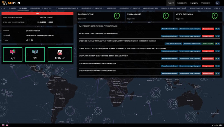Open the 7/7 incidents counter tile
Viewport: 224px width, 127px height.
pos(13,55)
